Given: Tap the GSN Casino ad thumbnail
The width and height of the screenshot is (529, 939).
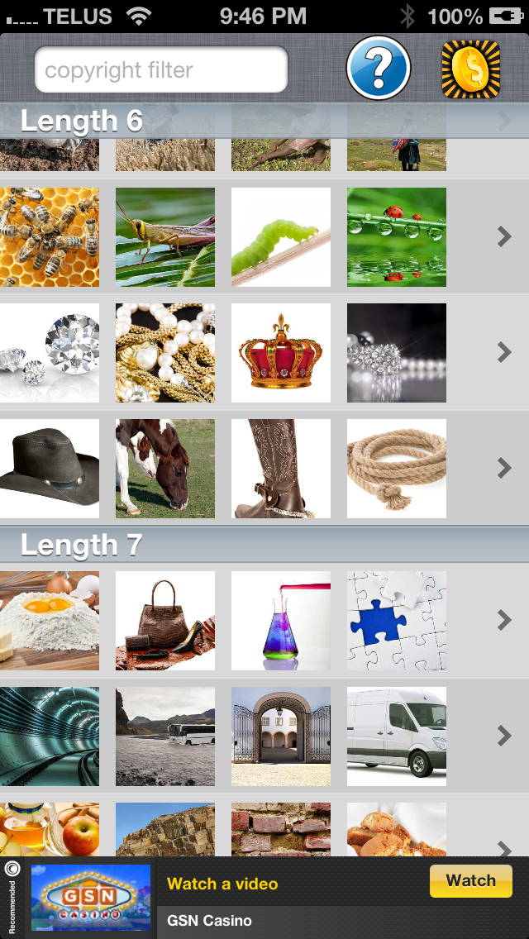Looking at the screenshot, I should tap(91, 897).
